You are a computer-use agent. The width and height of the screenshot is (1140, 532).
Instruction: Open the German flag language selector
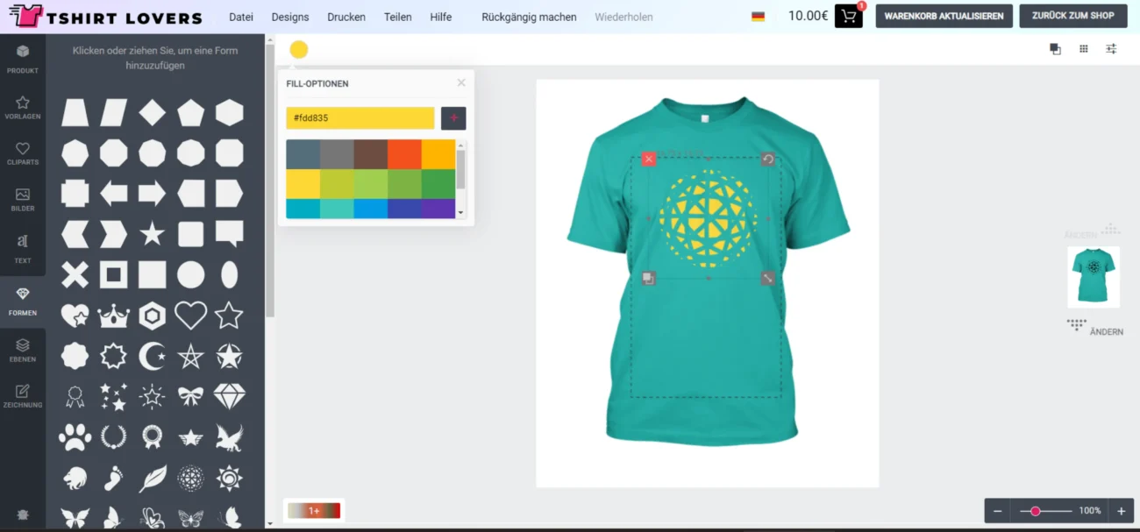758,17
